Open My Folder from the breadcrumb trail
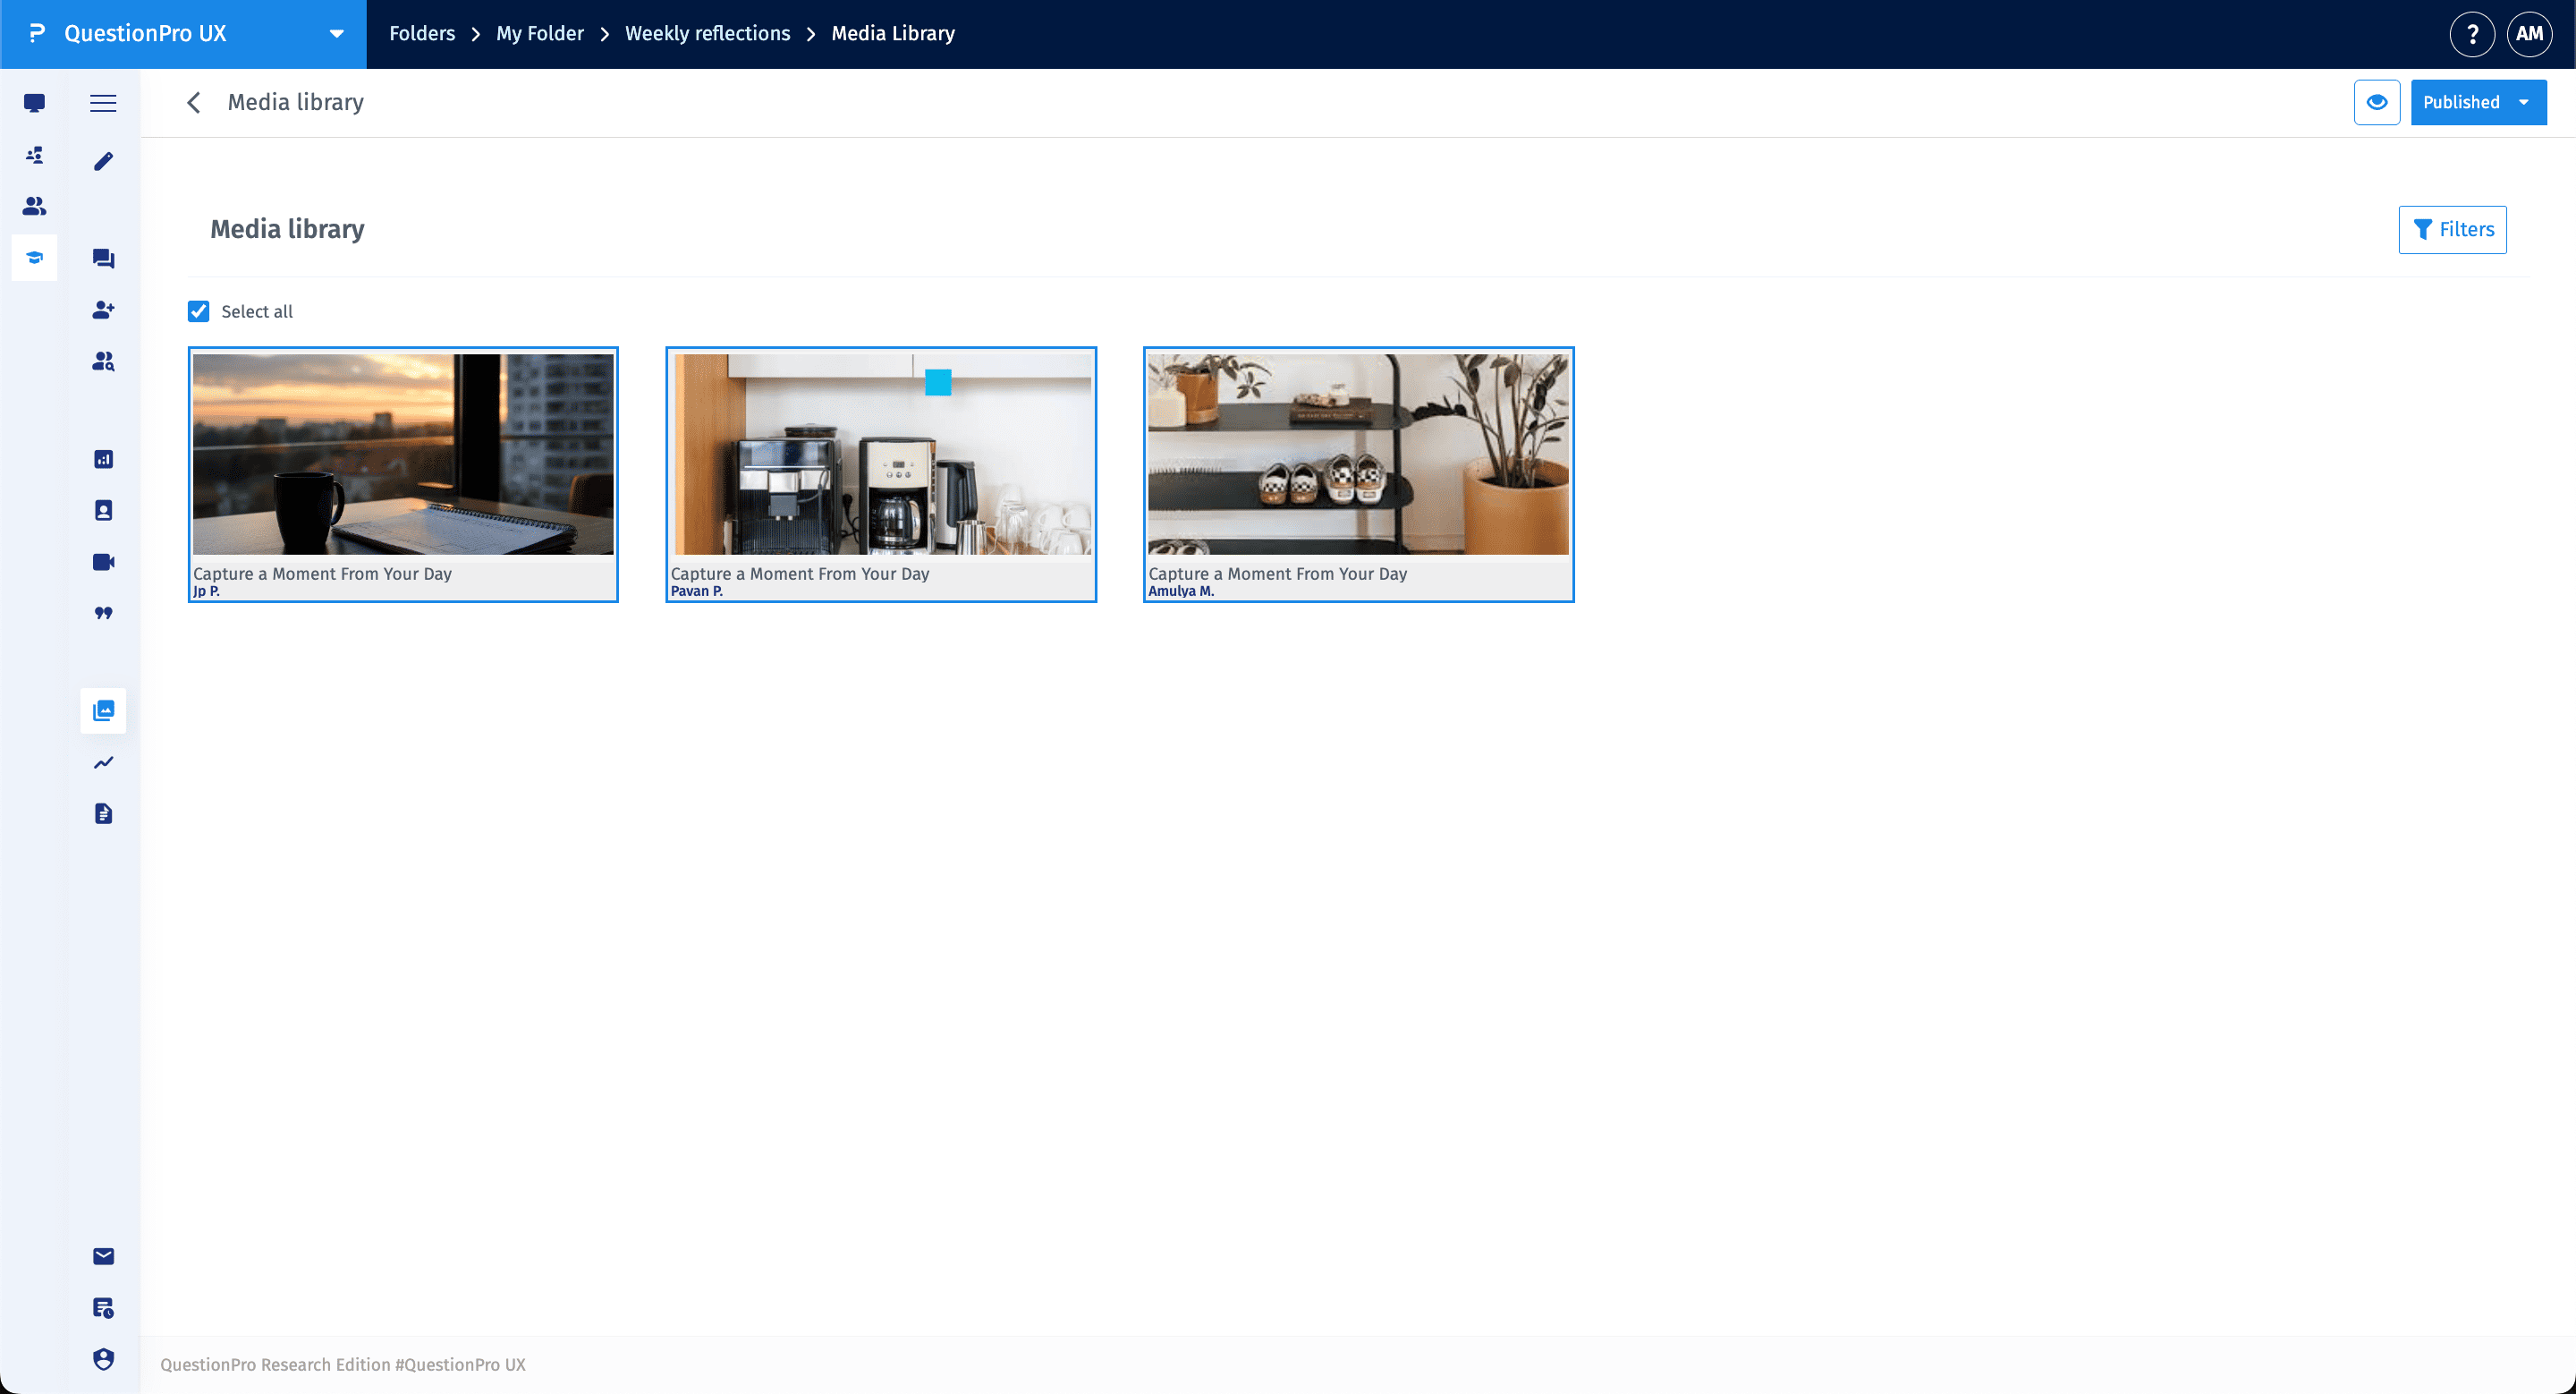Viewport: 2576px width, 1394px height. [539, 33]
